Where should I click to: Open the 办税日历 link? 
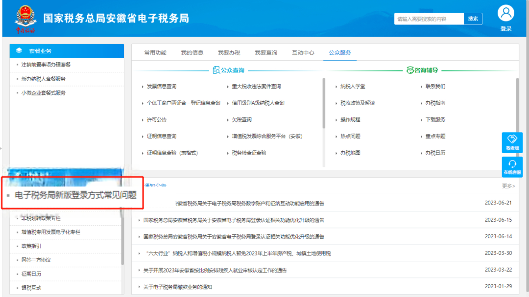(x=435, y=153)
